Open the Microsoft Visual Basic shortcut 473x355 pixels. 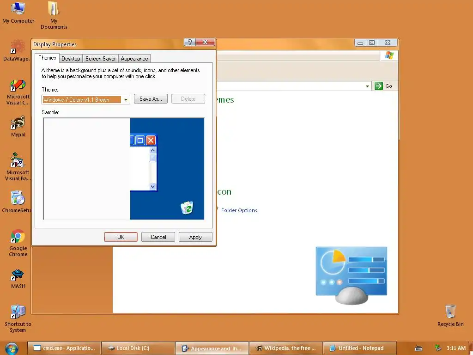(x=17, y=166)
